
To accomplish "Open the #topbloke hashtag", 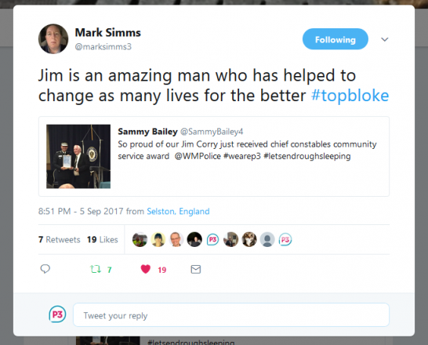I will pos(350,96).
